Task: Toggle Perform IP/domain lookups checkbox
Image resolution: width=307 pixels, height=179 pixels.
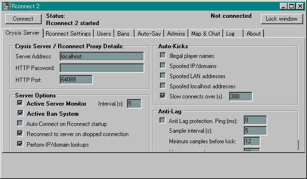Action: click(x=20, y=144)
